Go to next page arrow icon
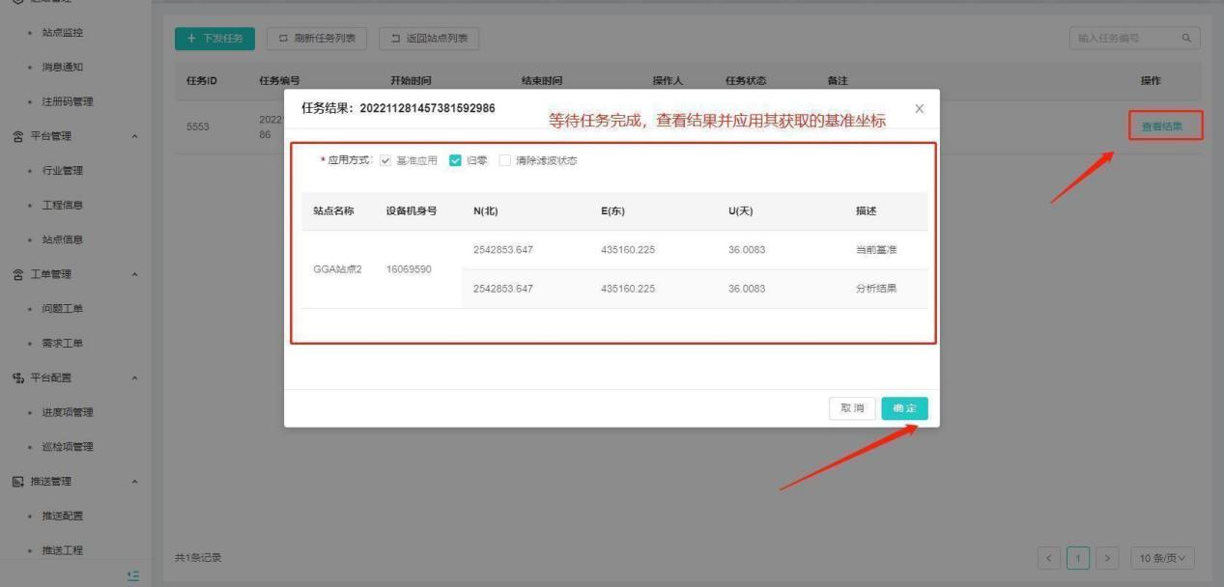 1108,558
